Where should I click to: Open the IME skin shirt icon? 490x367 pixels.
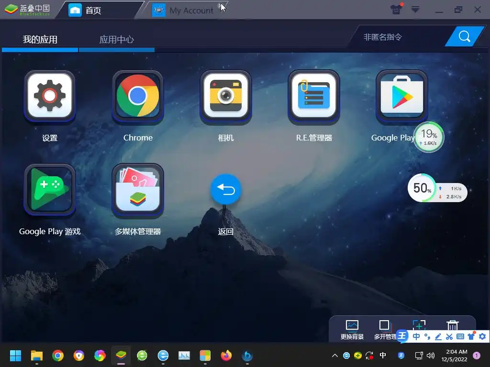(471, 336)
